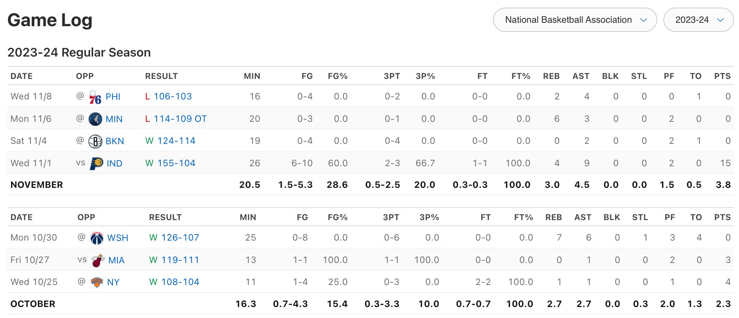Click the New York Knicks logo
The image size is (739, 318).
click(x=97, y=282)
